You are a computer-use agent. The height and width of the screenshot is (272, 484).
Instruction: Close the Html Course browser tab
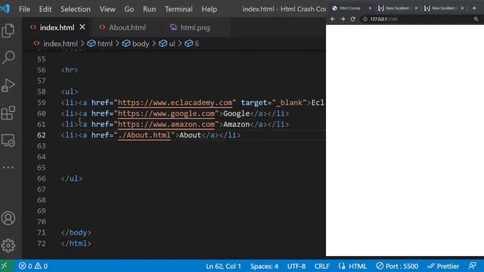click(x=370, y=8)
